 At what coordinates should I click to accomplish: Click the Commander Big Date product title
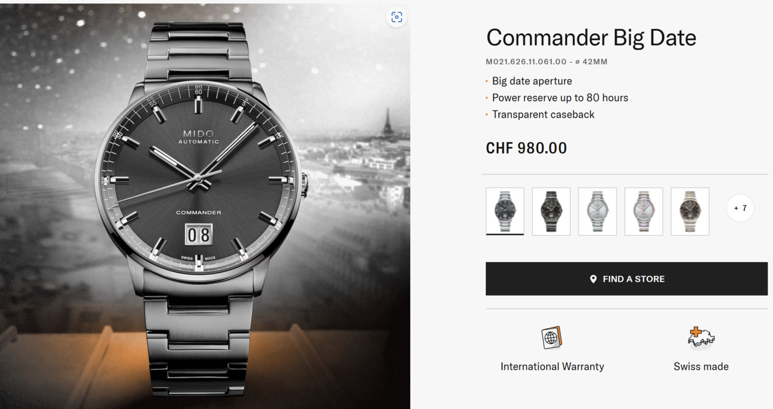(x=591, y=37)
